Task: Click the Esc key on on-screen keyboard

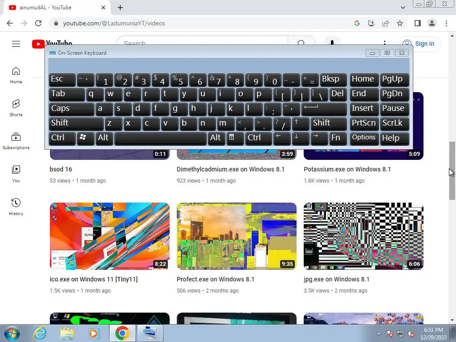Action: [x=62, y=80]
